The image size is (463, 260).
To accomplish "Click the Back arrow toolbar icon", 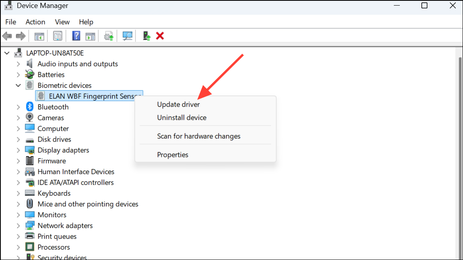I will pos(7,36).
